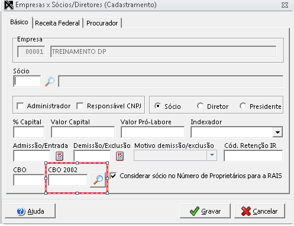Click the Sócio search magnifier icon
This screenshot has height=226, width=294.
pyautogui.click(x=50, y=81)
